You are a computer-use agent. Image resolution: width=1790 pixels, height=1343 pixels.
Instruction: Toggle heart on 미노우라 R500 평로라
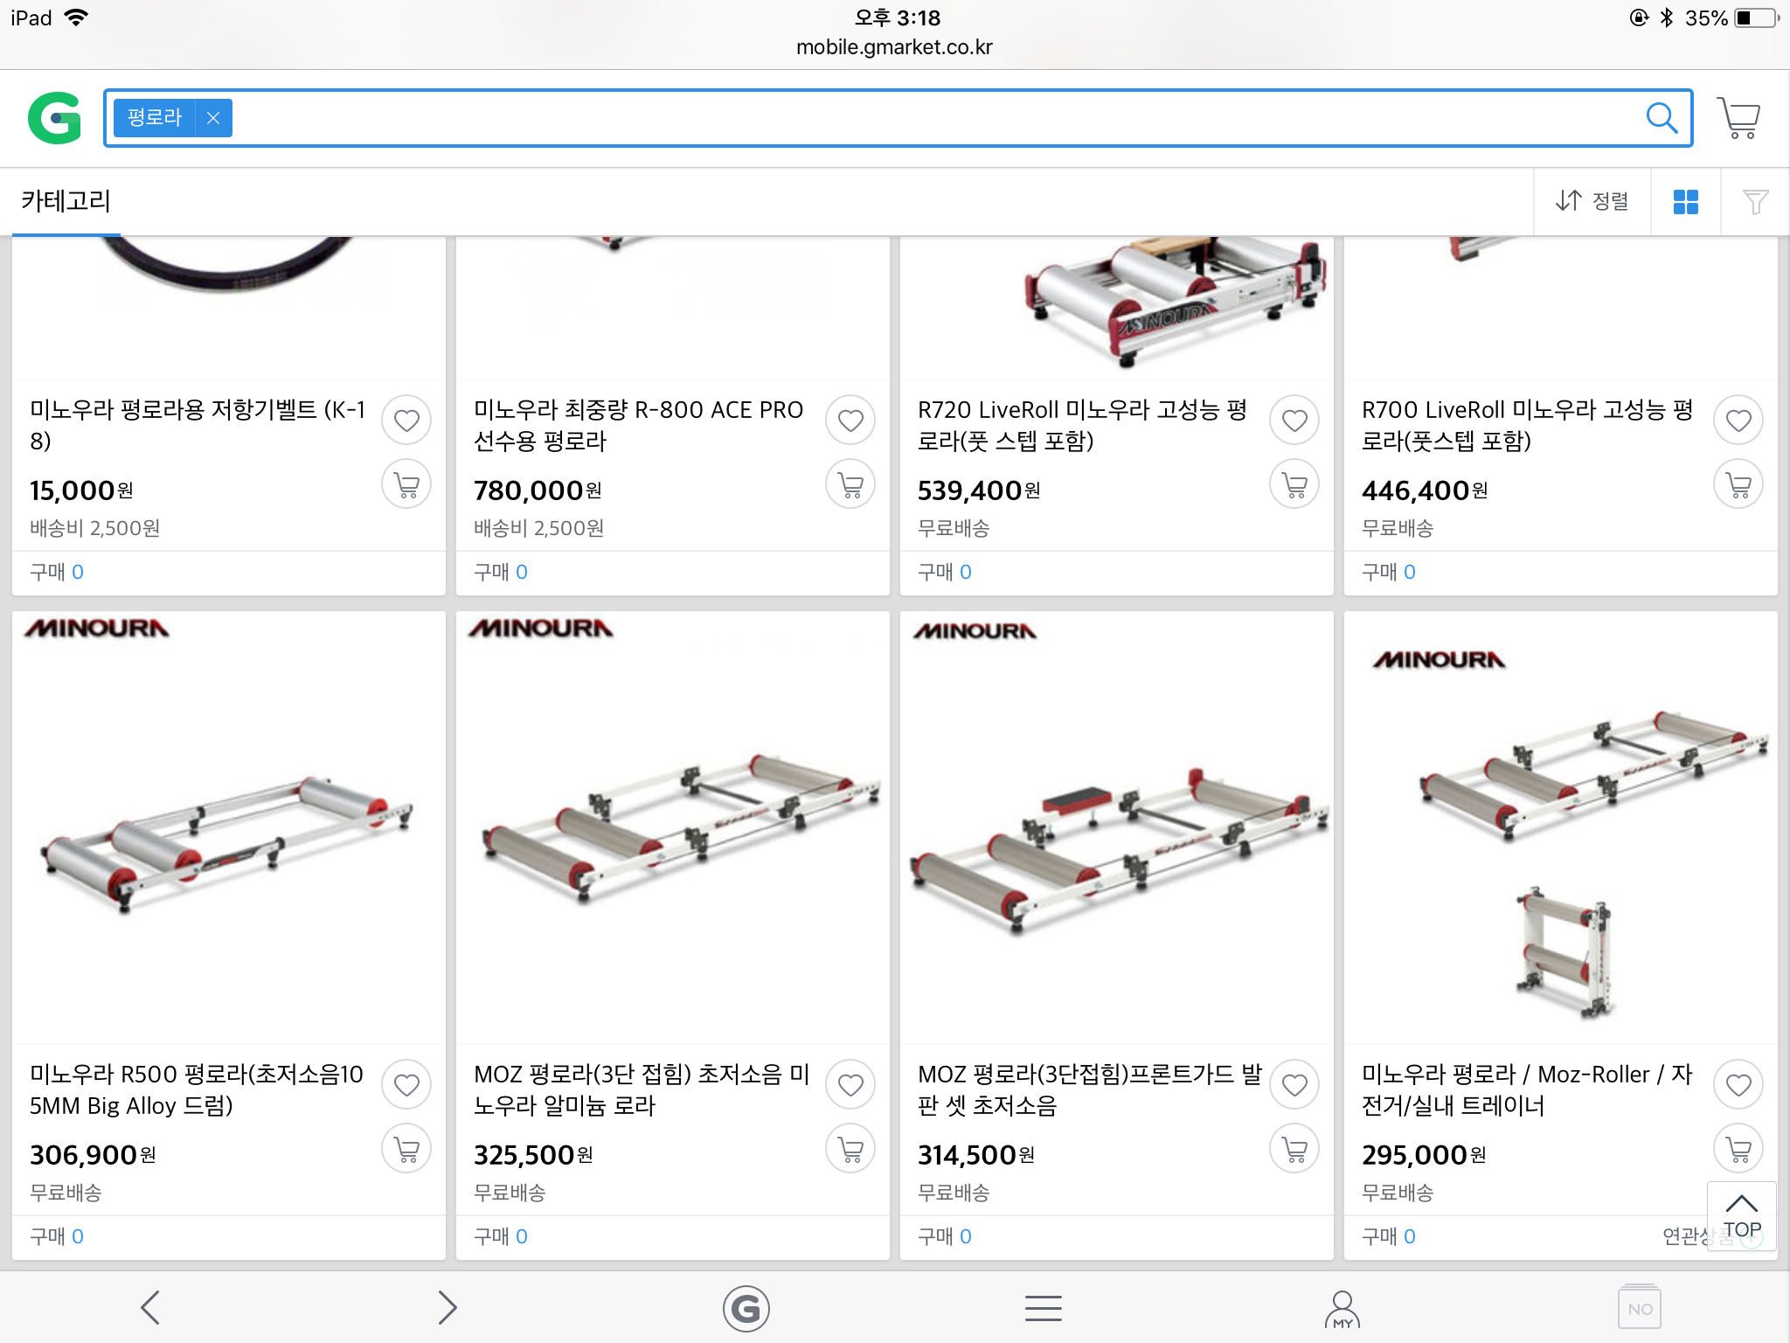[x=406, y=1085]
